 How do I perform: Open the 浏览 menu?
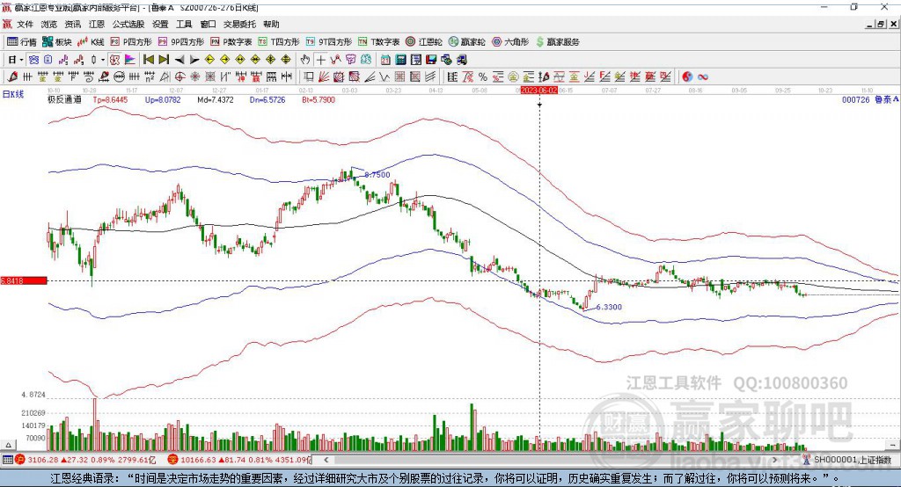(49, 24)
